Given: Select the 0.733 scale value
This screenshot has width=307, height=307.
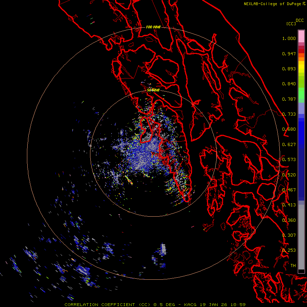Looking at the screenshot, I should point(289,114).
